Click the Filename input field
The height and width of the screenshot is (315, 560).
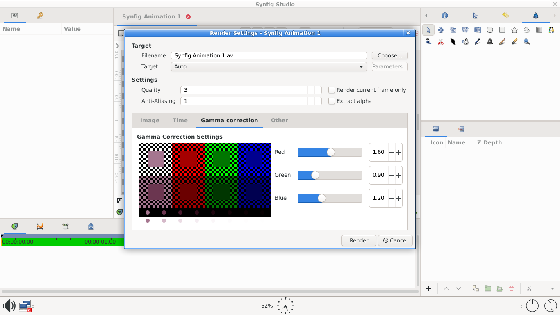(269, 55)
